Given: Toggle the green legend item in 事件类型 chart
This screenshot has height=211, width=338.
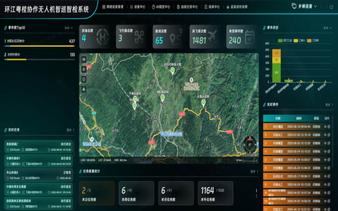Looking at the screenshot, I should pyautogui.click(x=285, y=41).
